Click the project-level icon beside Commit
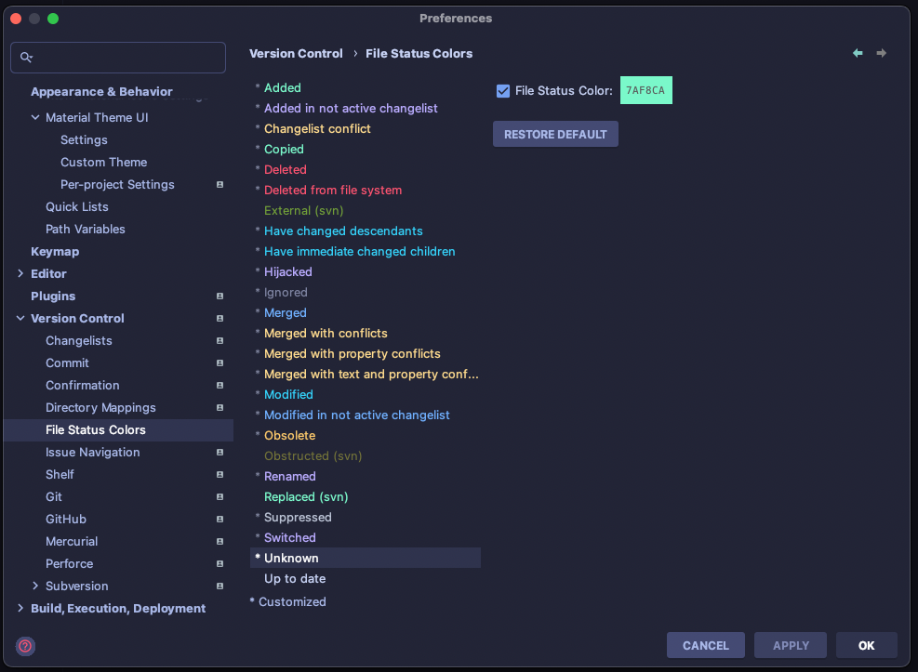The height and width of the screenshot is (672, 918). [x=220, y=362]
